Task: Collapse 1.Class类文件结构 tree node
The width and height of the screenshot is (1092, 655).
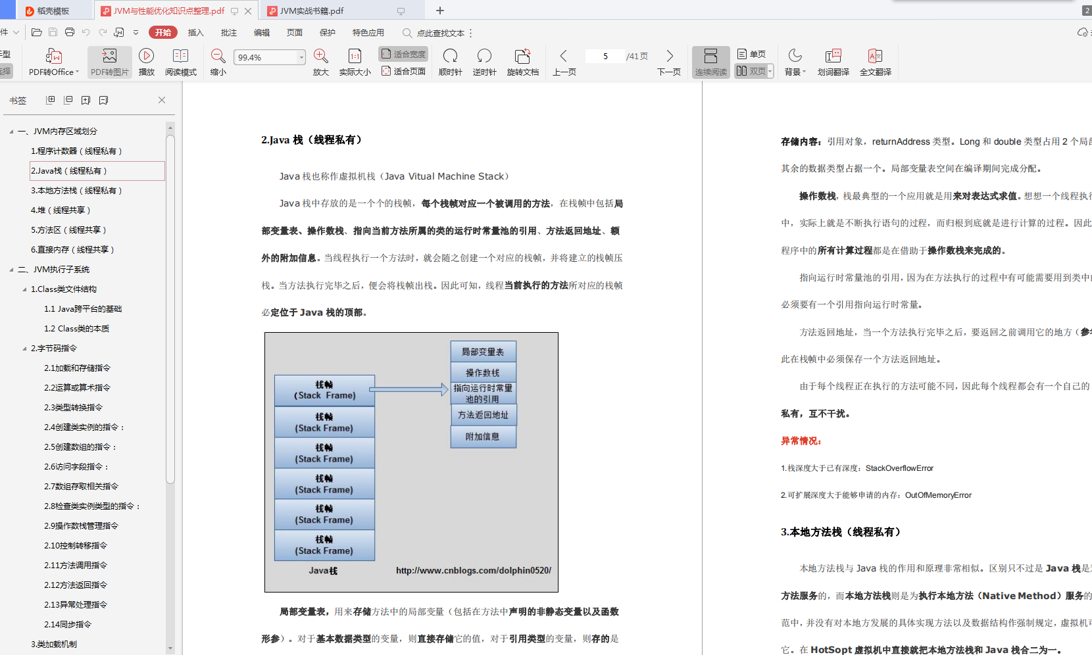Action: [24, 289]
